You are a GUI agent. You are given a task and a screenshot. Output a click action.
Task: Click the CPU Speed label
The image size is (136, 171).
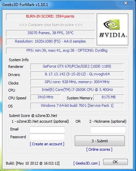[x=17, y=98]
